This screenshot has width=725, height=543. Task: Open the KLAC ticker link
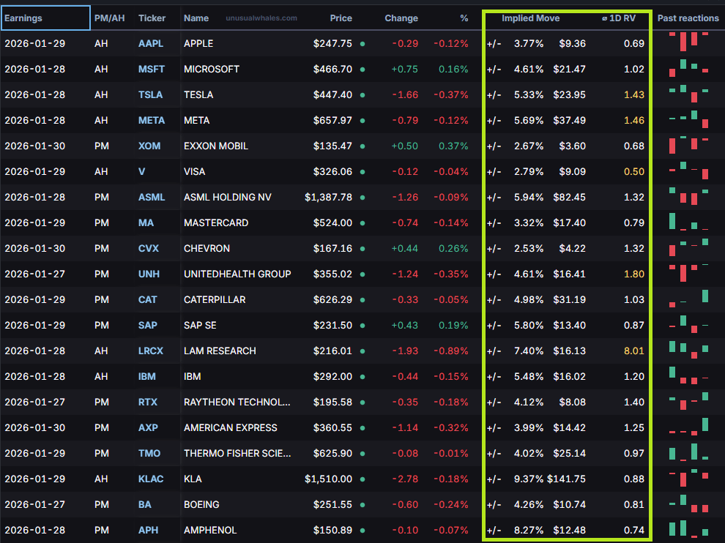click(x=151, y=479)
